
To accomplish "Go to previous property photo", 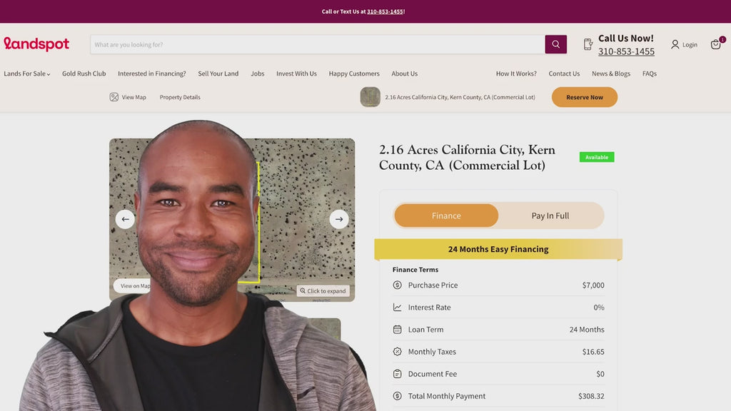I will coord(125,219).
